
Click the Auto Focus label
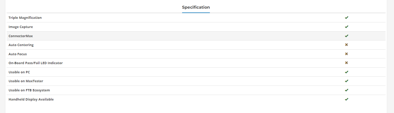click(x=18, y=54)
